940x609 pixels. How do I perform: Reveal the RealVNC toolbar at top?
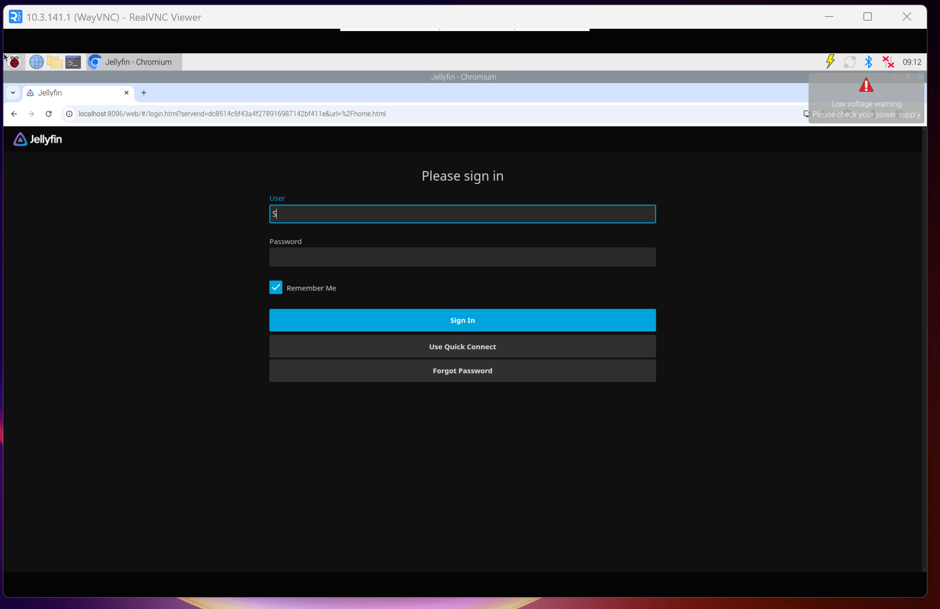tap(464, 30)
